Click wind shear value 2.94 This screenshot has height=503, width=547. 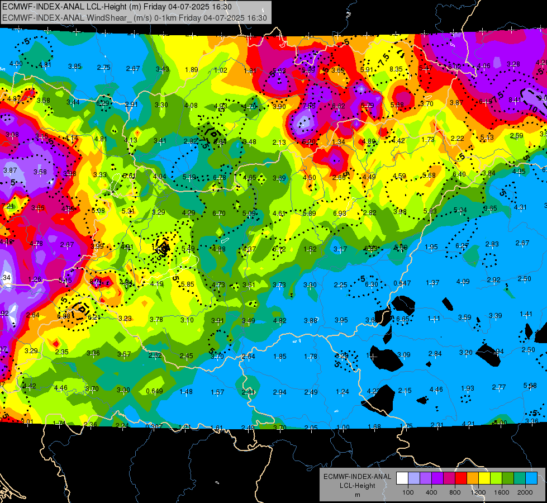(x=279, y=392)
